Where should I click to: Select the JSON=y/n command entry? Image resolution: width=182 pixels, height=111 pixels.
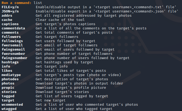10,11
